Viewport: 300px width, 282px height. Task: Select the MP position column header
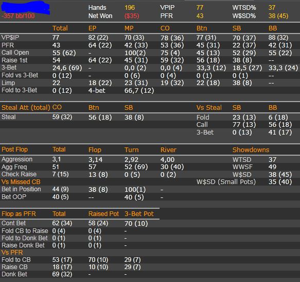(129, 28)
